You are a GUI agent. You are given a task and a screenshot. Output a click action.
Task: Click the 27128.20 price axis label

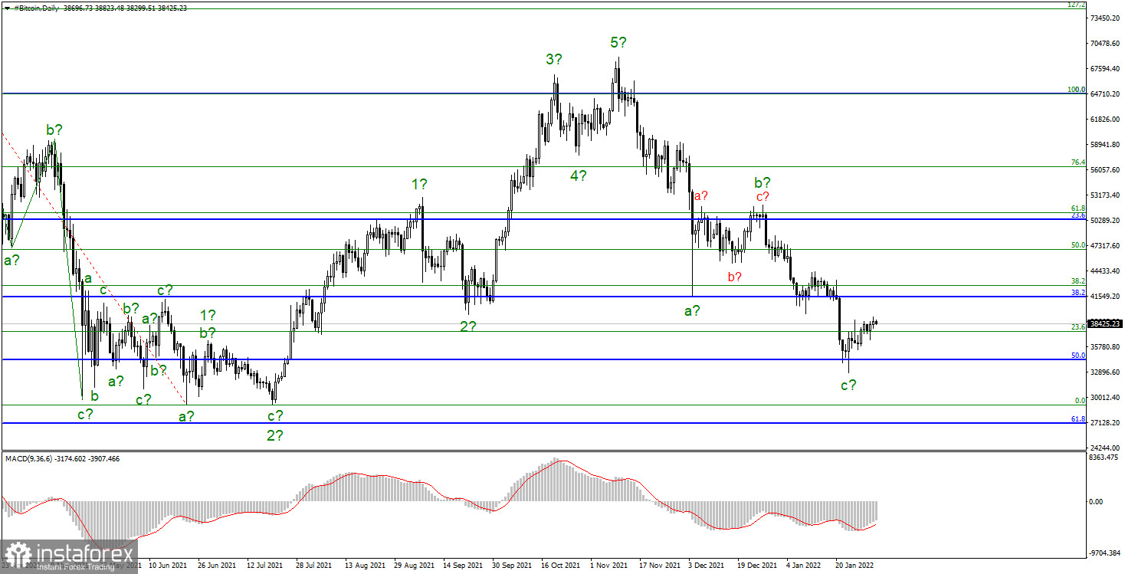tap(1105, 423)
